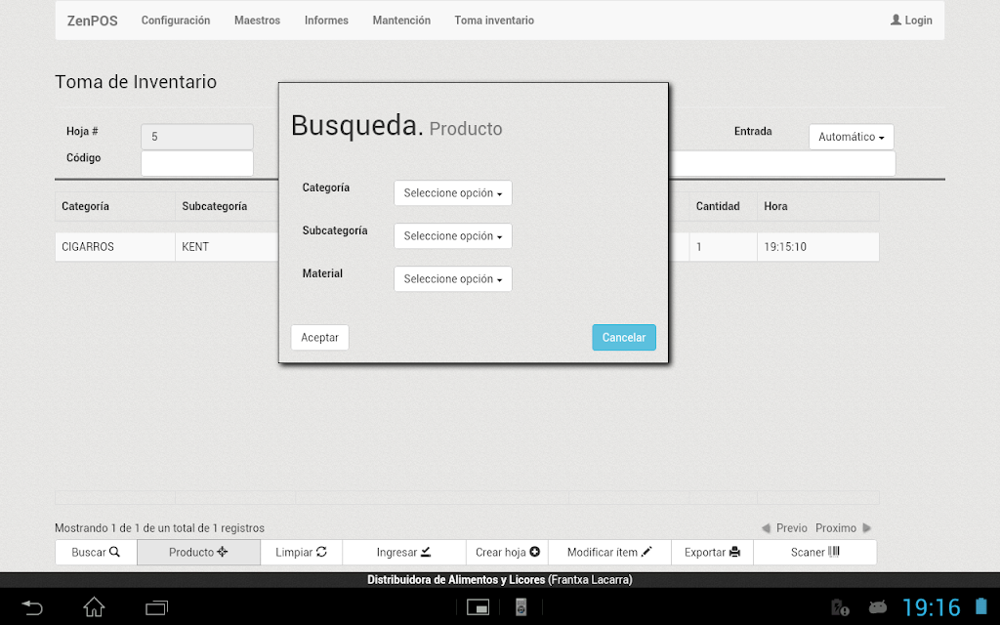The image size is (1000, 625).
Task: Tap the screenshot icon in the system bar
Action: click(478, 607)
